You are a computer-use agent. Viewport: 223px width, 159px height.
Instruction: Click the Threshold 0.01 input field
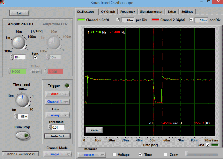coord(58,127)
